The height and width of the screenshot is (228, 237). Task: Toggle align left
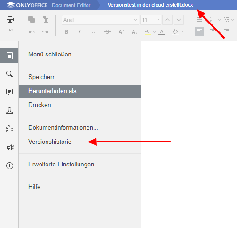pyautogui.click(x=199, y=31)
